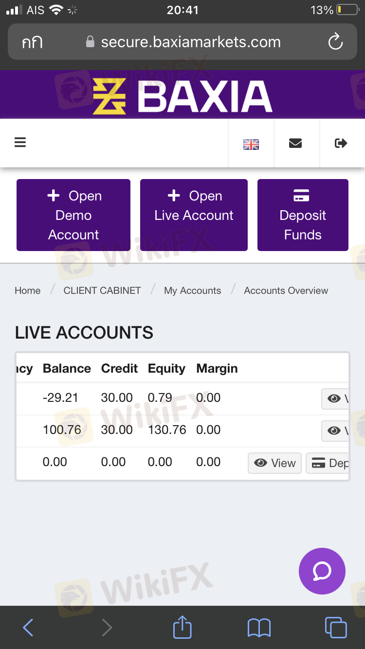This screenshot has height=649, width=365.
Task: Select the -29.21 balance cell
Action: point(60,397)
